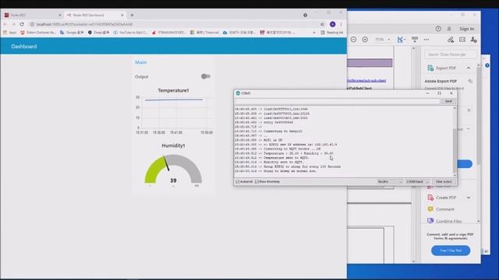Click the Temperature1 chart line
Viewport: 499px width, 280px height.
tap(174, 100)
